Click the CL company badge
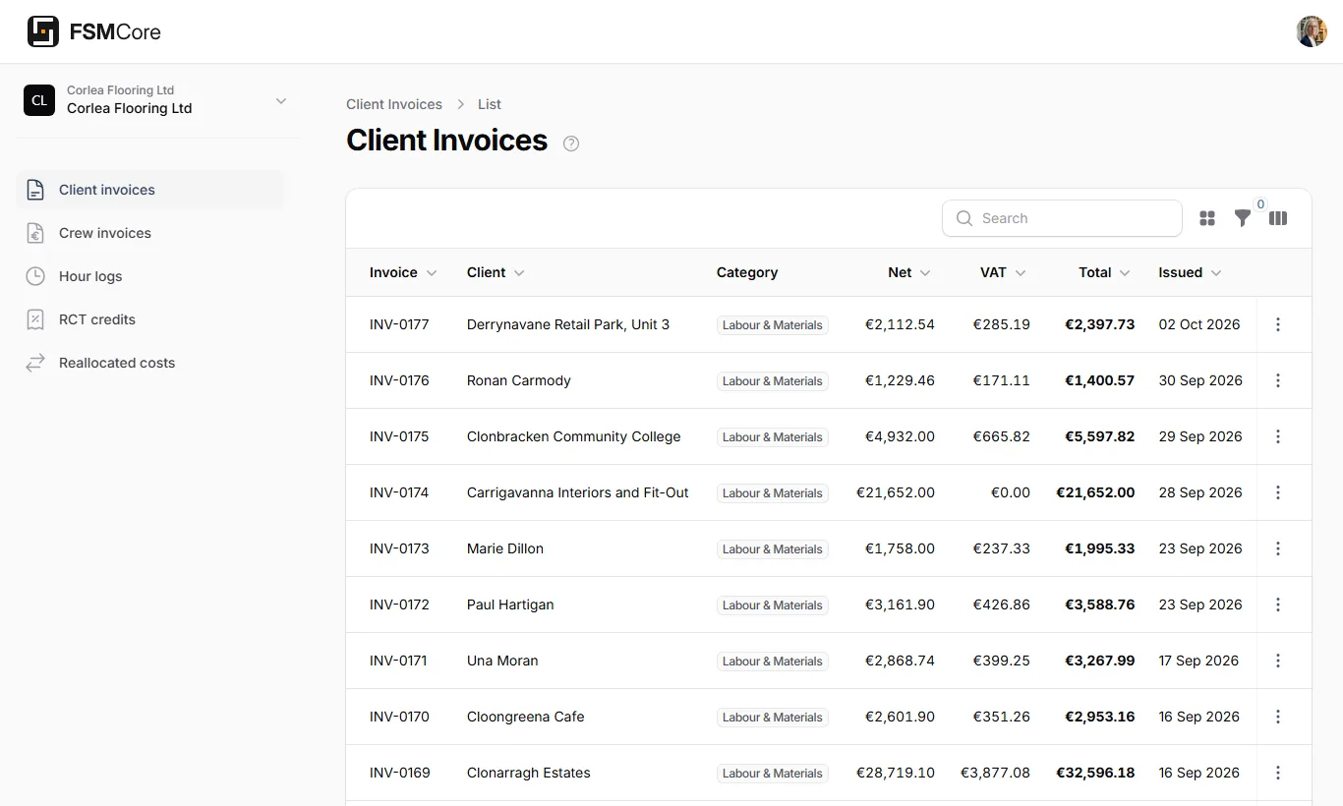Viewport: 1343px width, 806px height. (x=39, y=100)
